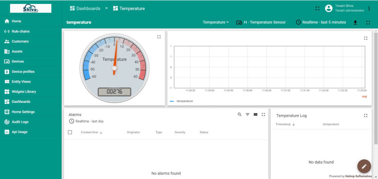378x179 pixels.
Task: Open Rule chains in sidebar
Action: click(21, 31)
